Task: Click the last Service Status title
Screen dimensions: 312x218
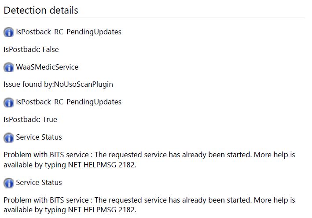Action: click(39, 182)
